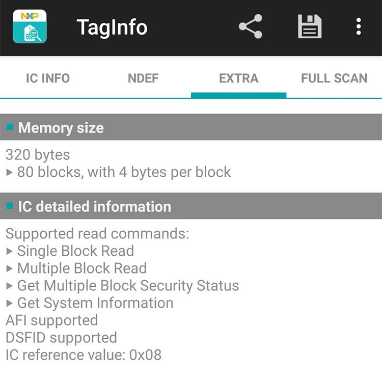Expand the 80 blocks triangle entry
Viewport: 382px width, 382px height.
(10, 173)
